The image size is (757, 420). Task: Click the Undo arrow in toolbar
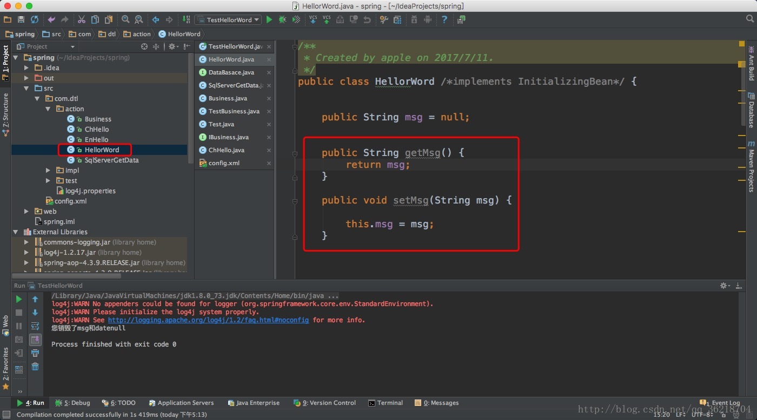(51, 19)
